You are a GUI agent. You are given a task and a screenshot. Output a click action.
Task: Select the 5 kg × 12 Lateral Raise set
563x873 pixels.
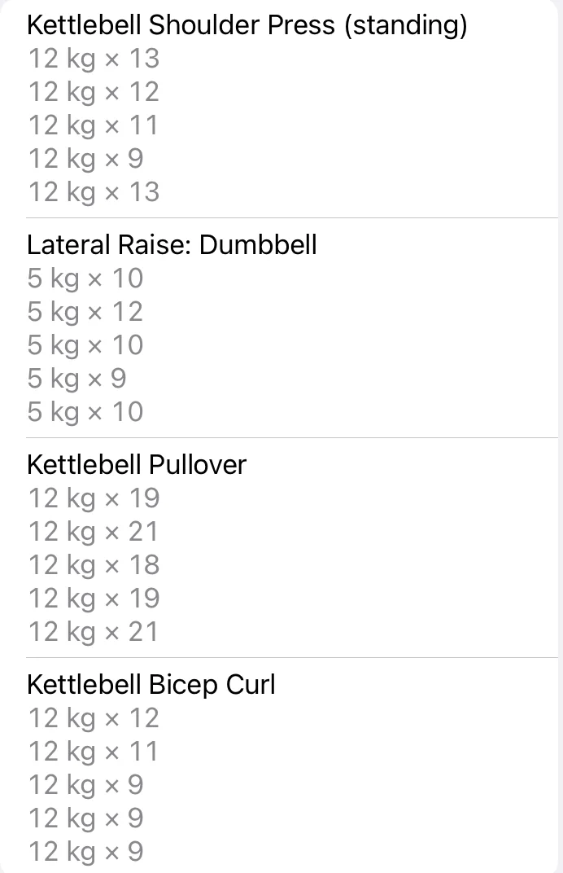85,312
